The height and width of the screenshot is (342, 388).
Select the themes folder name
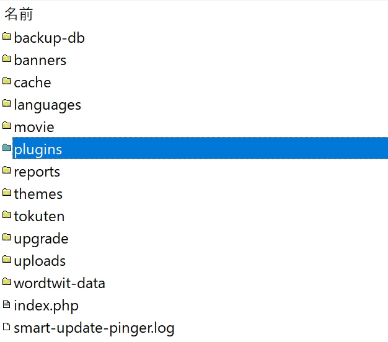38,194
